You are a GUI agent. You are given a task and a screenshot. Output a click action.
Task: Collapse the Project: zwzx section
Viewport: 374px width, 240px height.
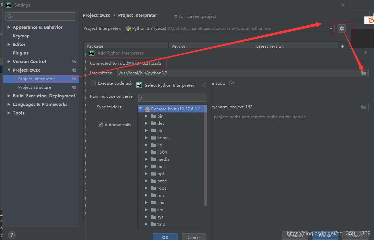tap(9, 70)
